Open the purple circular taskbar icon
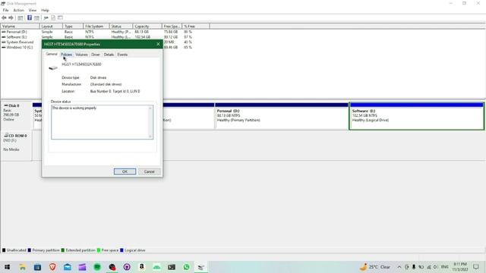This screenshot has width=486, height=273. pos(127,267)
